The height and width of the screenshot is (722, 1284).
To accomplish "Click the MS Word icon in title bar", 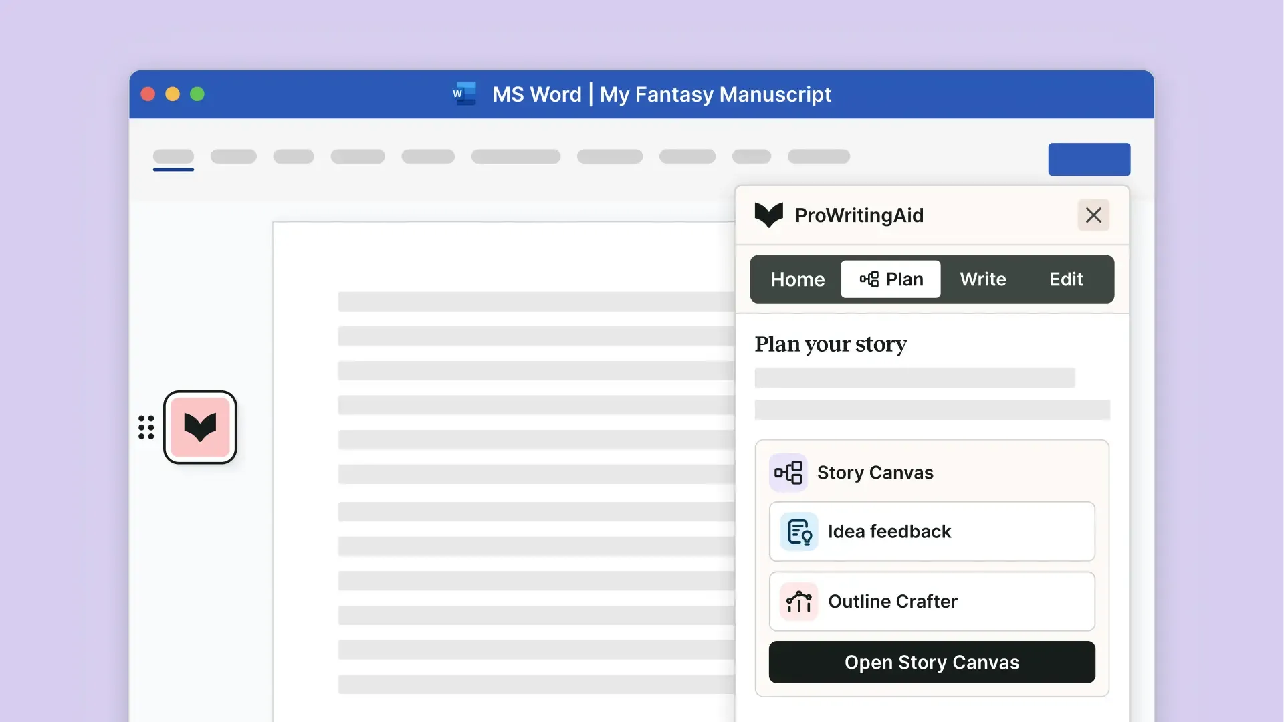I will point(464,94).
